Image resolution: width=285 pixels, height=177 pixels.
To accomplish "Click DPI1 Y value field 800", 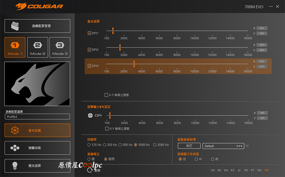I will click(262, 33).
